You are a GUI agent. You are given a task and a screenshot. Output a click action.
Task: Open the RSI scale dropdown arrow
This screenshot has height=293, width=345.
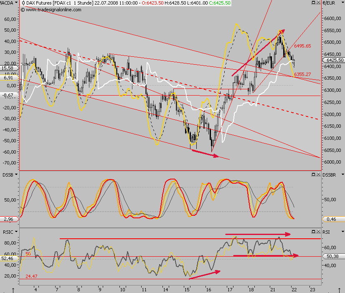pyautogui.click(x=342, y=232)
